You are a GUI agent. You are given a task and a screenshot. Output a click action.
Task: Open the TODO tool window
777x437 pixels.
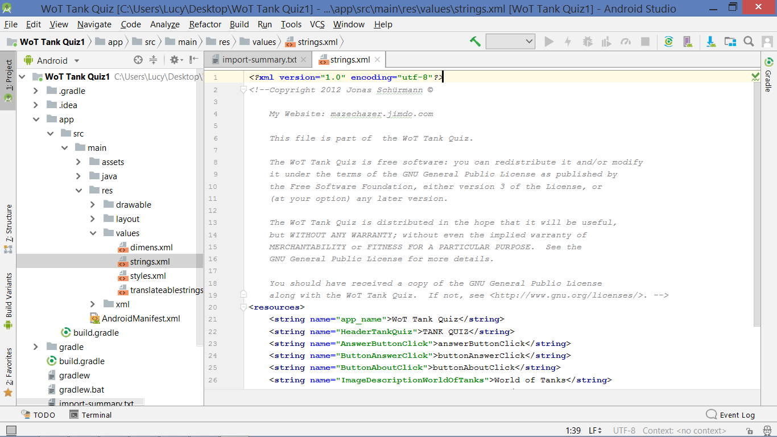coord(38,415)
